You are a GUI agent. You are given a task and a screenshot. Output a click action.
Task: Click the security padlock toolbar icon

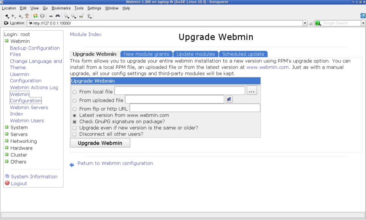(81, 16)
